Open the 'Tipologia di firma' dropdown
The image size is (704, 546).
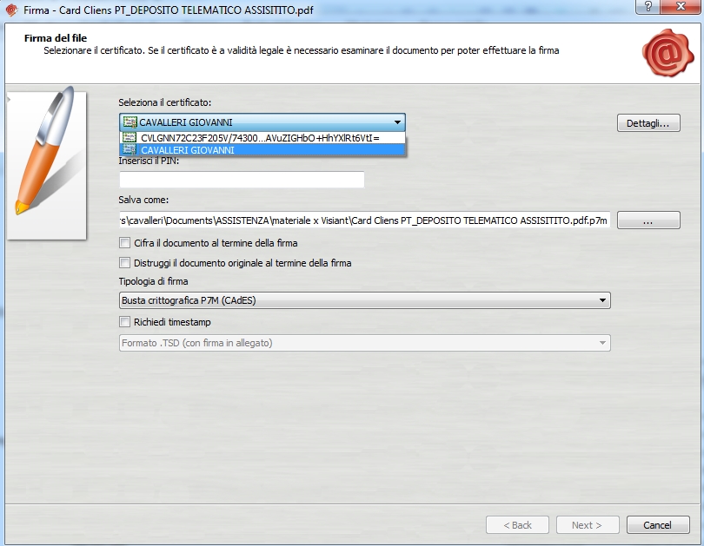coord(602,301)
